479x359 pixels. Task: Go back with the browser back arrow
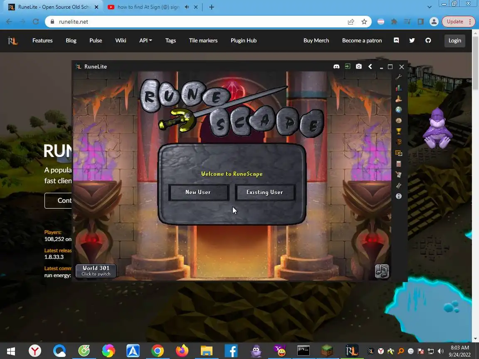[9, 21]
